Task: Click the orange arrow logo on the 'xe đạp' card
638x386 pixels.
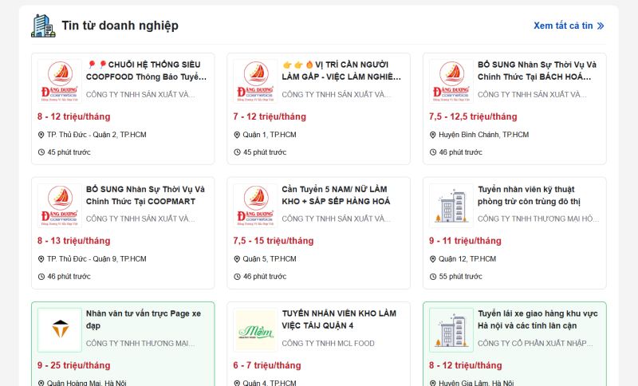Action: pos(60,330)
